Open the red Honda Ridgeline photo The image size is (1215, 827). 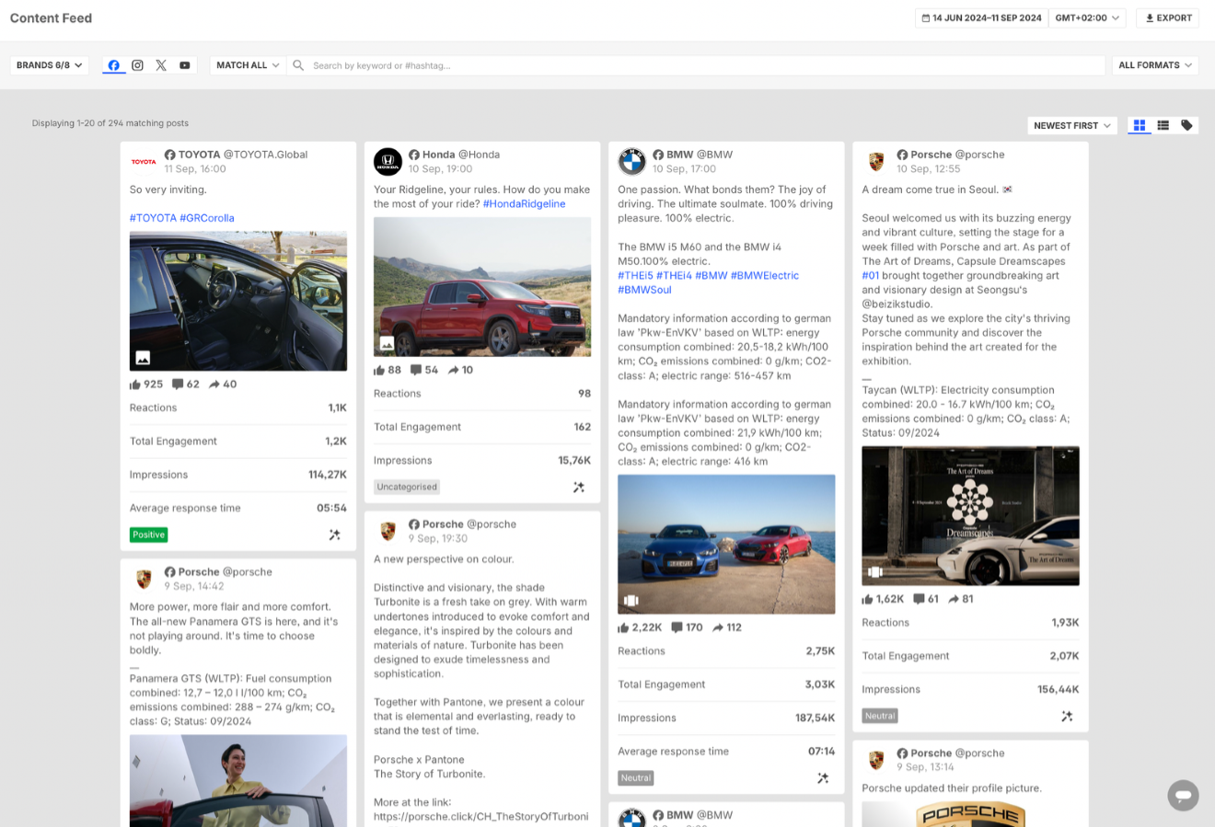click(x=482, y=286)
